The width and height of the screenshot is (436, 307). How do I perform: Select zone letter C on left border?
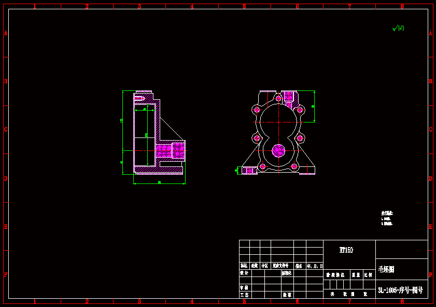pos(6,130)
